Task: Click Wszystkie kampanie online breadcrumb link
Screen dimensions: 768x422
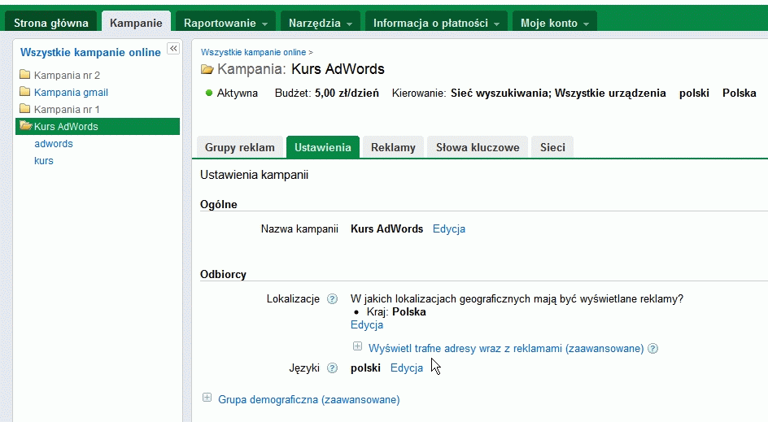Action: click(x=253, y=52)
